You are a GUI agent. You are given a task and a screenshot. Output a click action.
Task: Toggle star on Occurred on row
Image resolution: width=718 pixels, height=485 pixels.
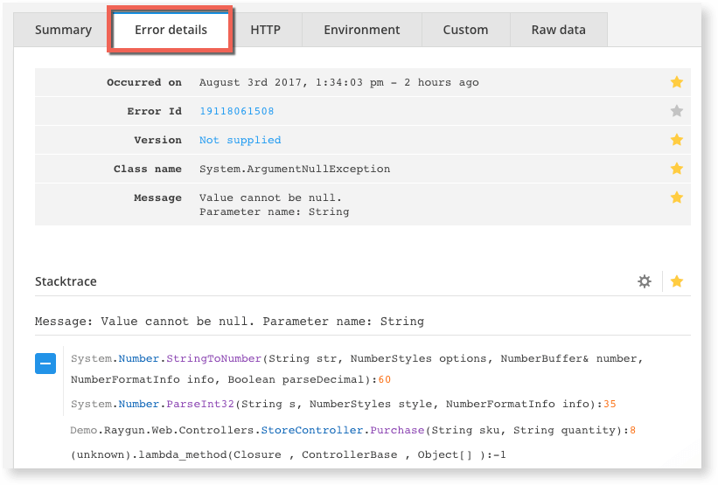coord(677,82)
